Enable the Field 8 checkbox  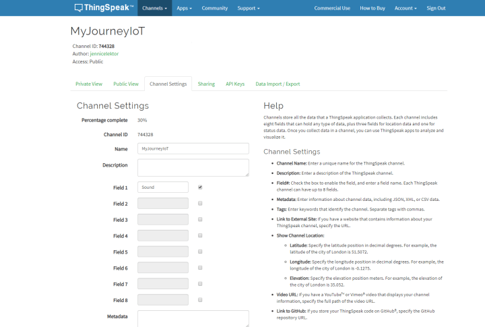pyautogui.click(x=200, y=300)
